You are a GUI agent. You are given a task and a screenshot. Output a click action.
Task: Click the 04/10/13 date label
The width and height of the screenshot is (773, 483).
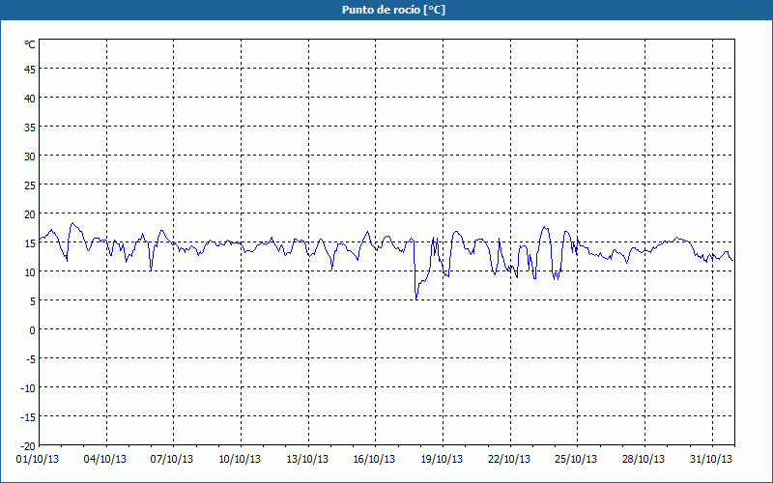pyautogui.click(x=105, y=460)
